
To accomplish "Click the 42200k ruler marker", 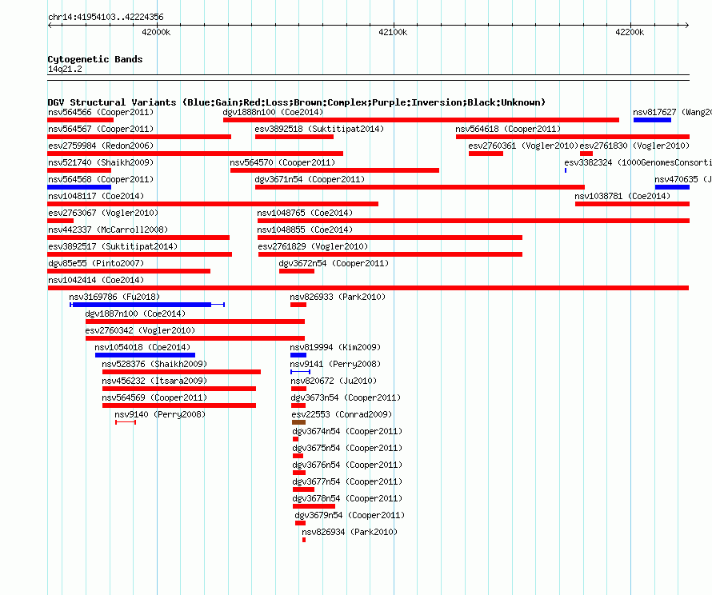I will (x=630, y=32).
